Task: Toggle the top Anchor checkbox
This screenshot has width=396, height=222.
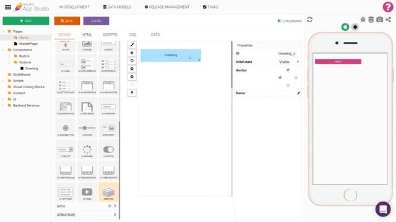Action: [288, 70]
